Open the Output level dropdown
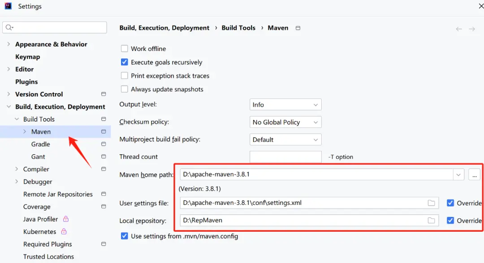This screenshot has height=263, width=484. pyautogui.click(x=285, y=105)
